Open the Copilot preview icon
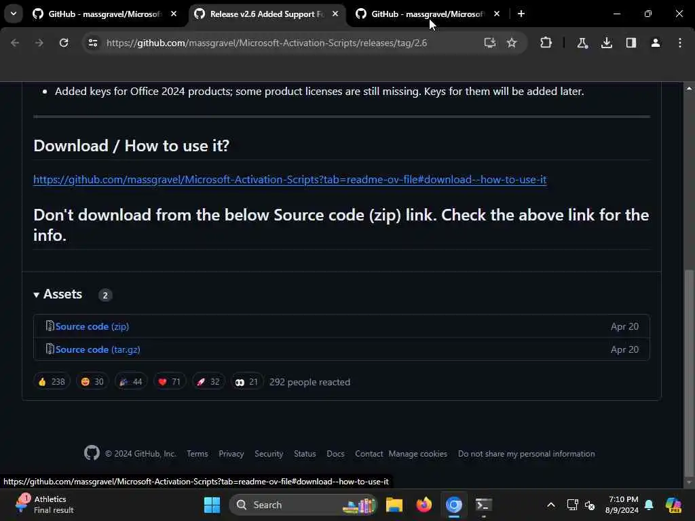 (673, 505)
